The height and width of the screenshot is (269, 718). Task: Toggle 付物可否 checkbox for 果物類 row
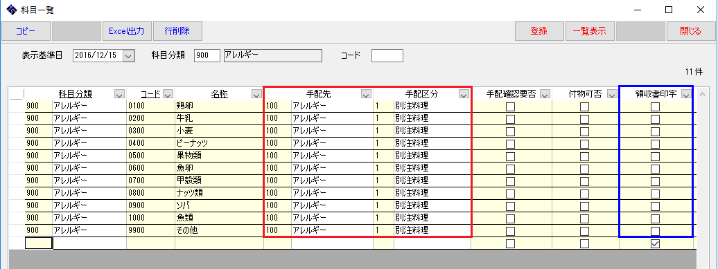584,156
